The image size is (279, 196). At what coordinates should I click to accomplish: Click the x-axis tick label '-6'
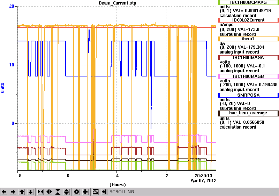pyautogui.click(x=67, y=176)
